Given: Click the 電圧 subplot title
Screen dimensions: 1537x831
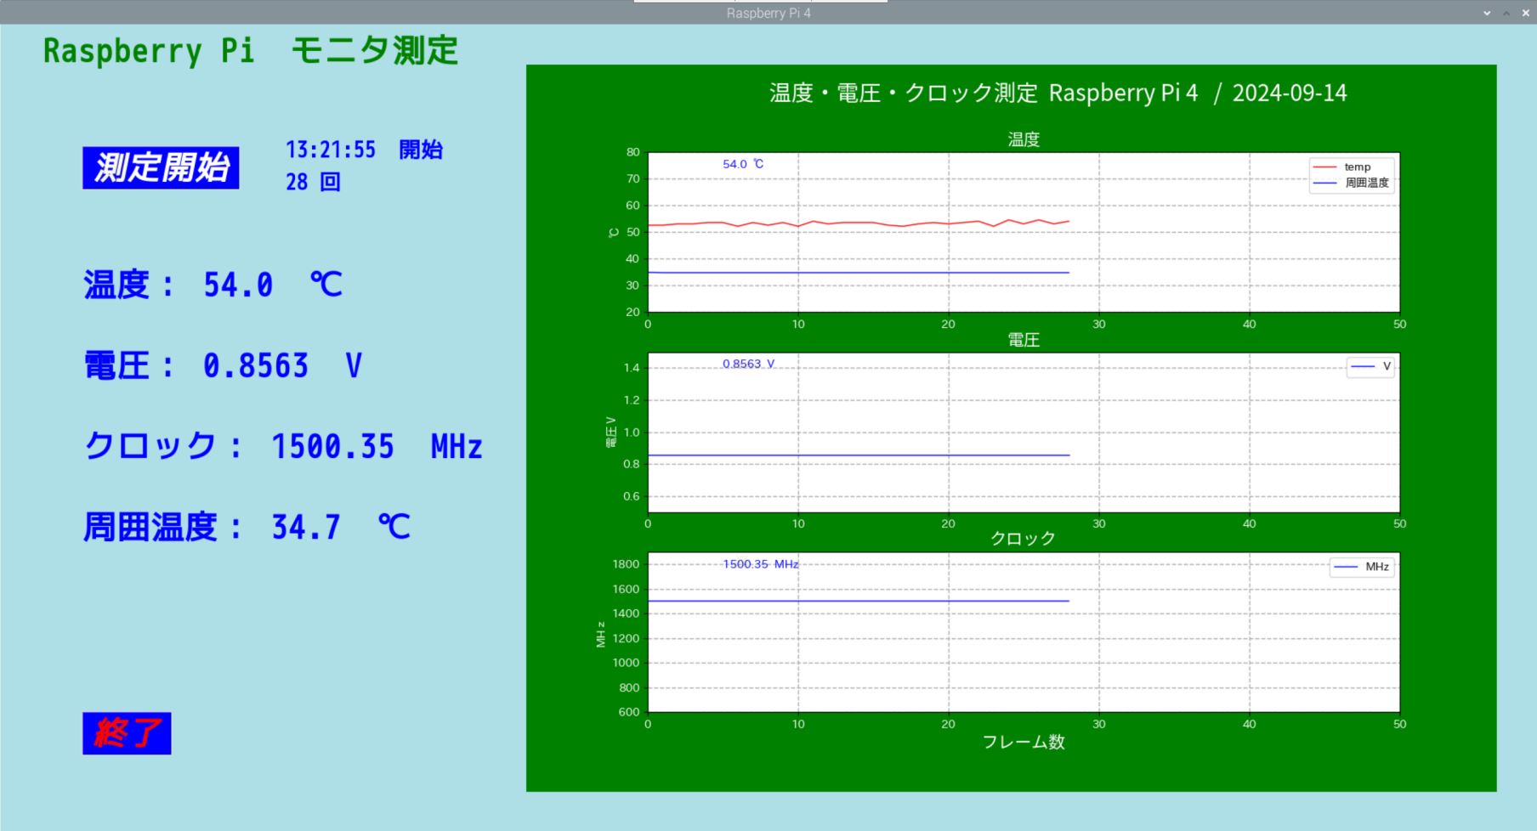Looking at the screenshot, I should tap(1024, 340).
